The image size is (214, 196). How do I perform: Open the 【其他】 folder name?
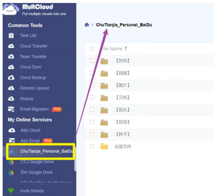[123, 61]
